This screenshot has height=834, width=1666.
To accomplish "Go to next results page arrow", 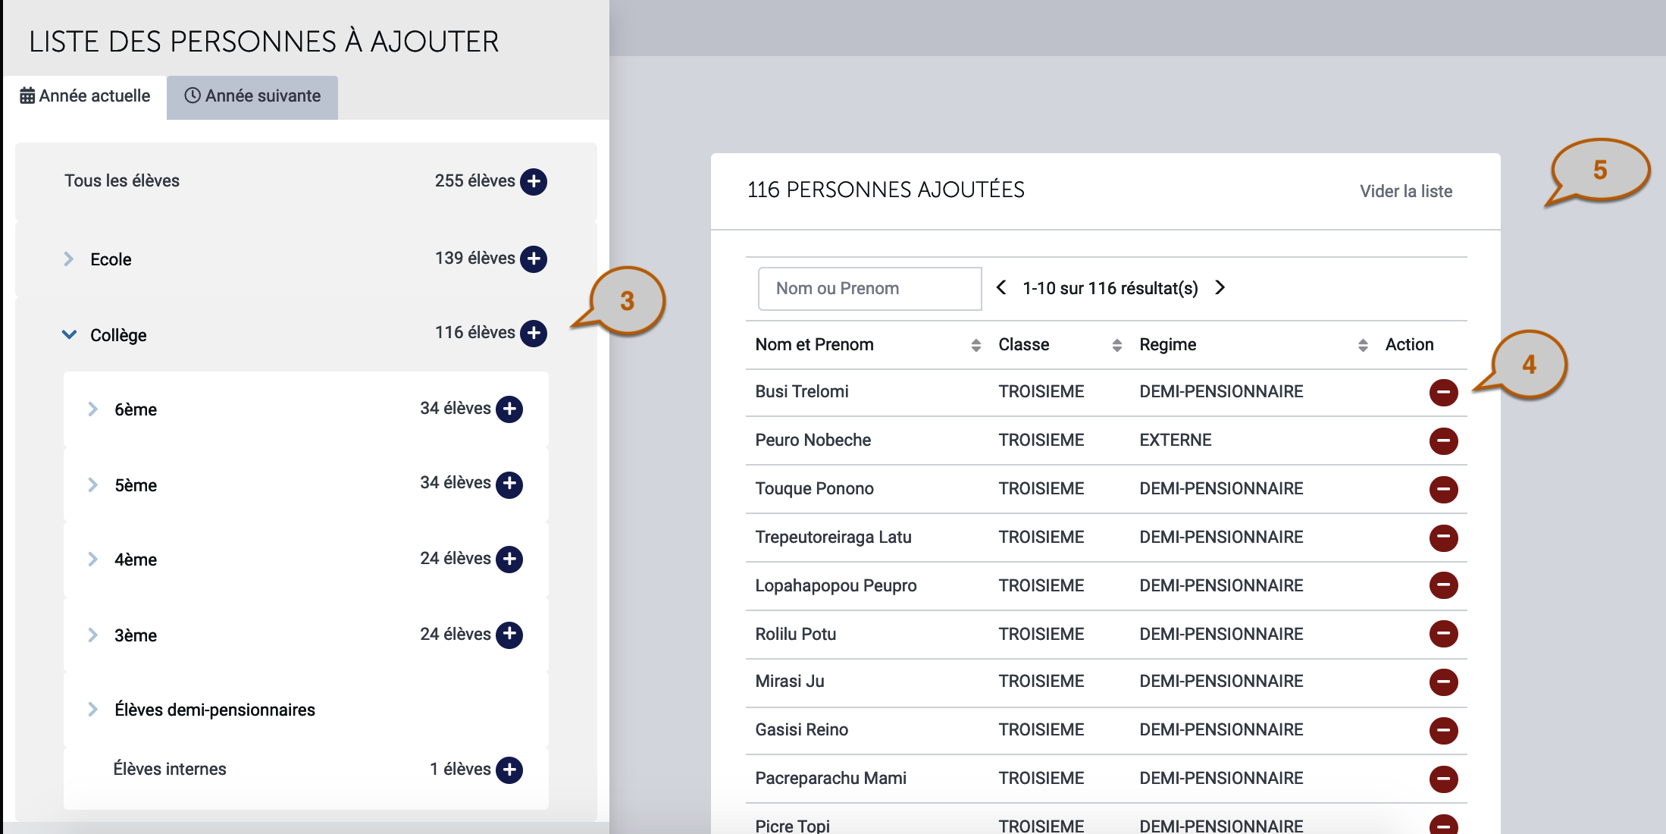I will [1220, 287].
